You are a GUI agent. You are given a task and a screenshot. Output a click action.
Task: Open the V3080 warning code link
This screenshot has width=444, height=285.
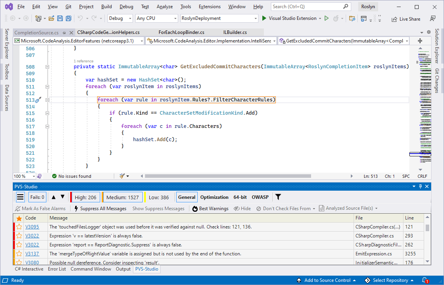click(32, 263)
